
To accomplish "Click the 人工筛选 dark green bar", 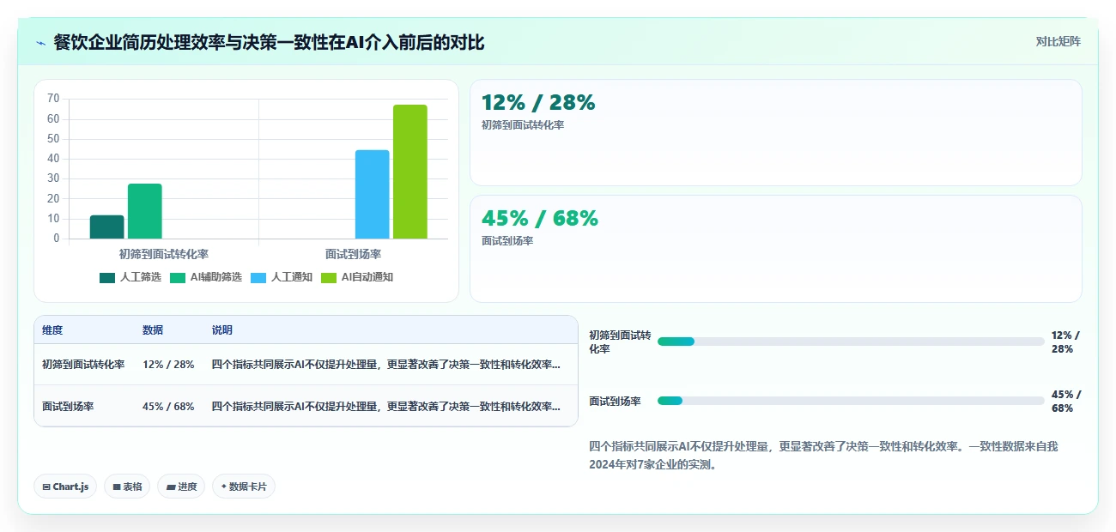I will [107, 227].
